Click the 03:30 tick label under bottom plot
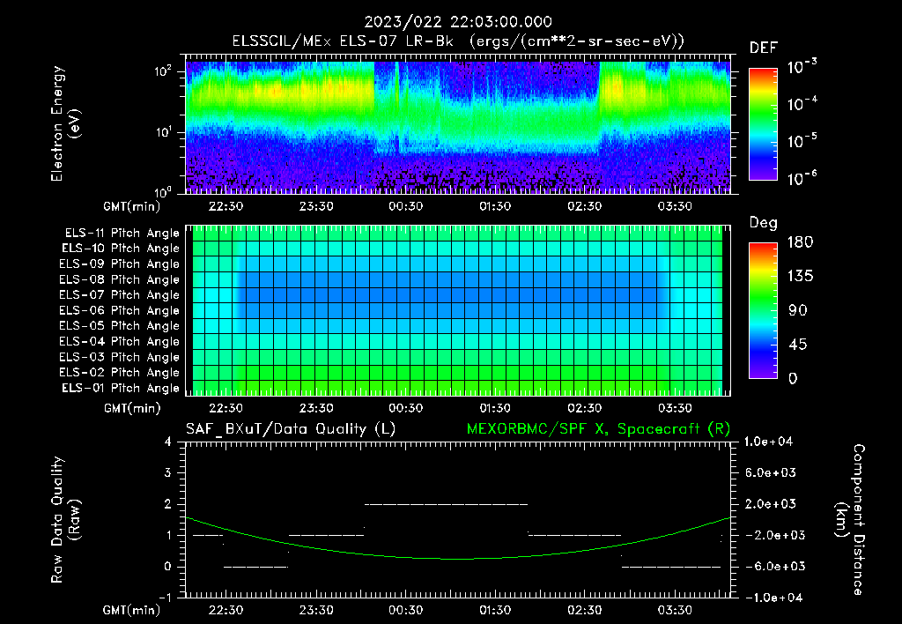Image resolution: width=902 pixels, height=624 pixels. [675, 610]
